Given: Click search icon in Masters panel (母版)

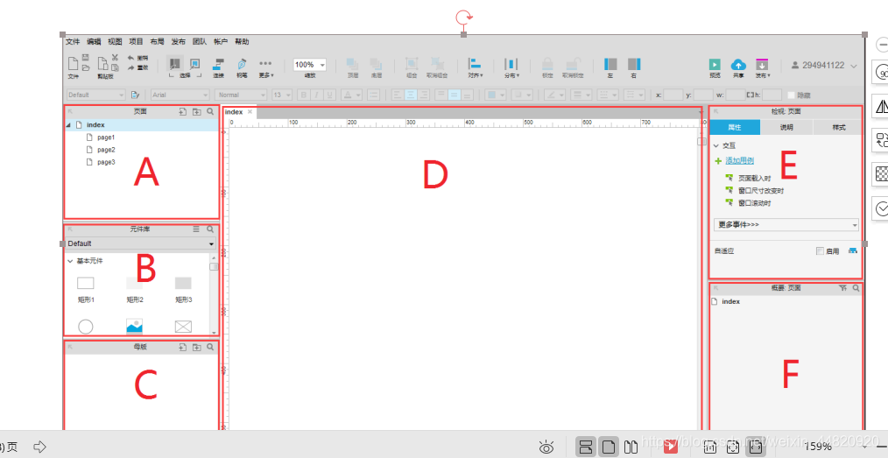Looking at the screenshot, I should (x=210, y=347).
